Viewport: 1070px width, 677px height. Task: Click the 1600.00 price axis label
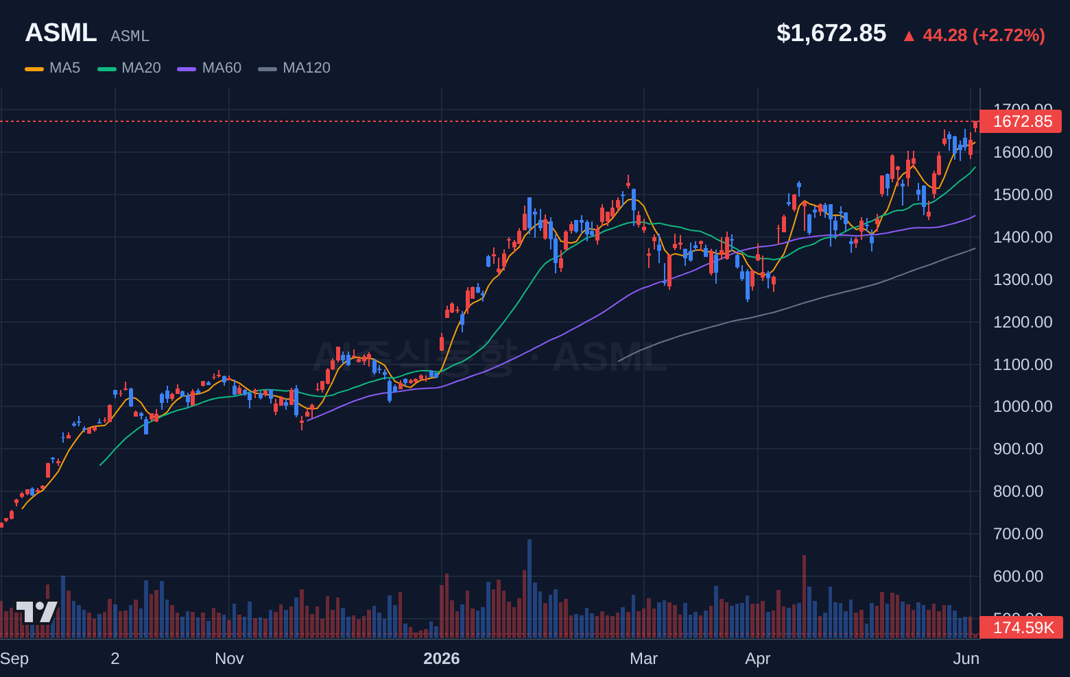coord(1023,152)
